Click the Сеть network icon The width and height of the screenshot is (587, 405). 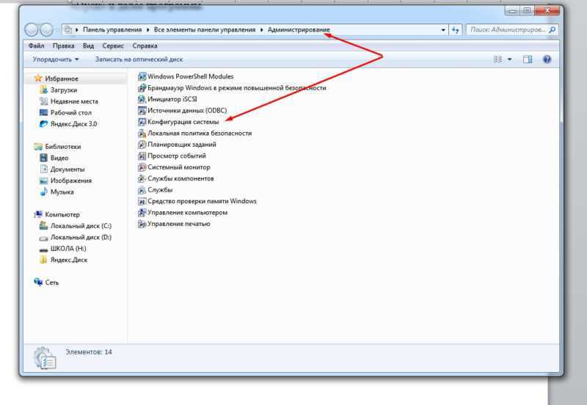click(x=38, y=282)
